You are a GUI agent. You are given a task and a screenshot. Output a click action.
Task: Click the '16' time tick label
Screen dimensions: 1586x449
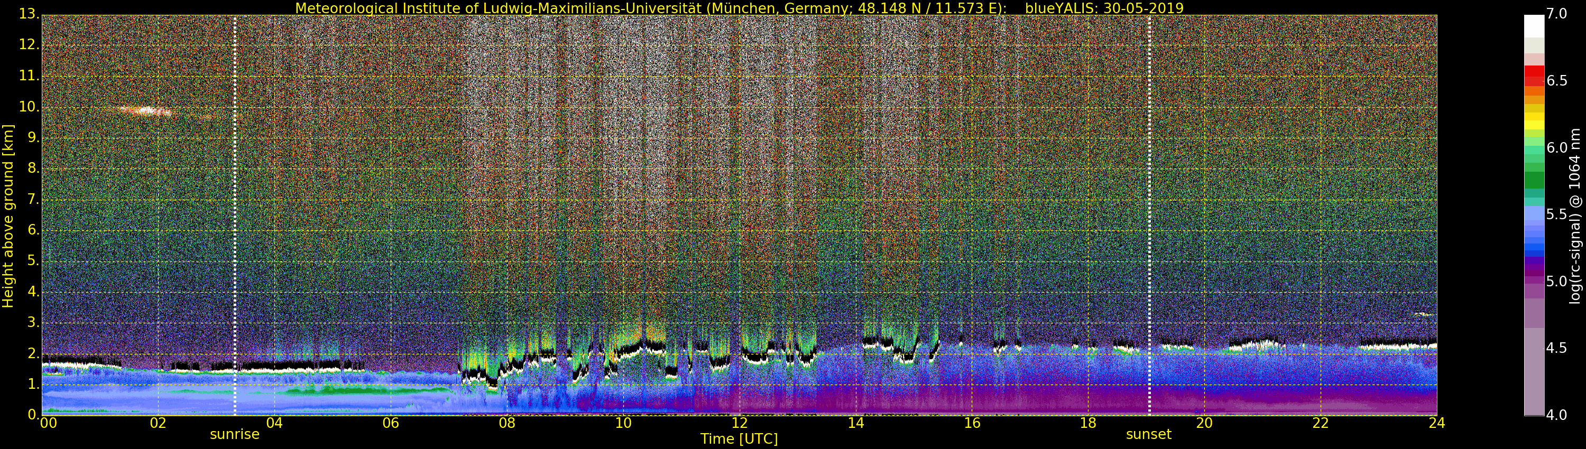click(x=972, y=423)
